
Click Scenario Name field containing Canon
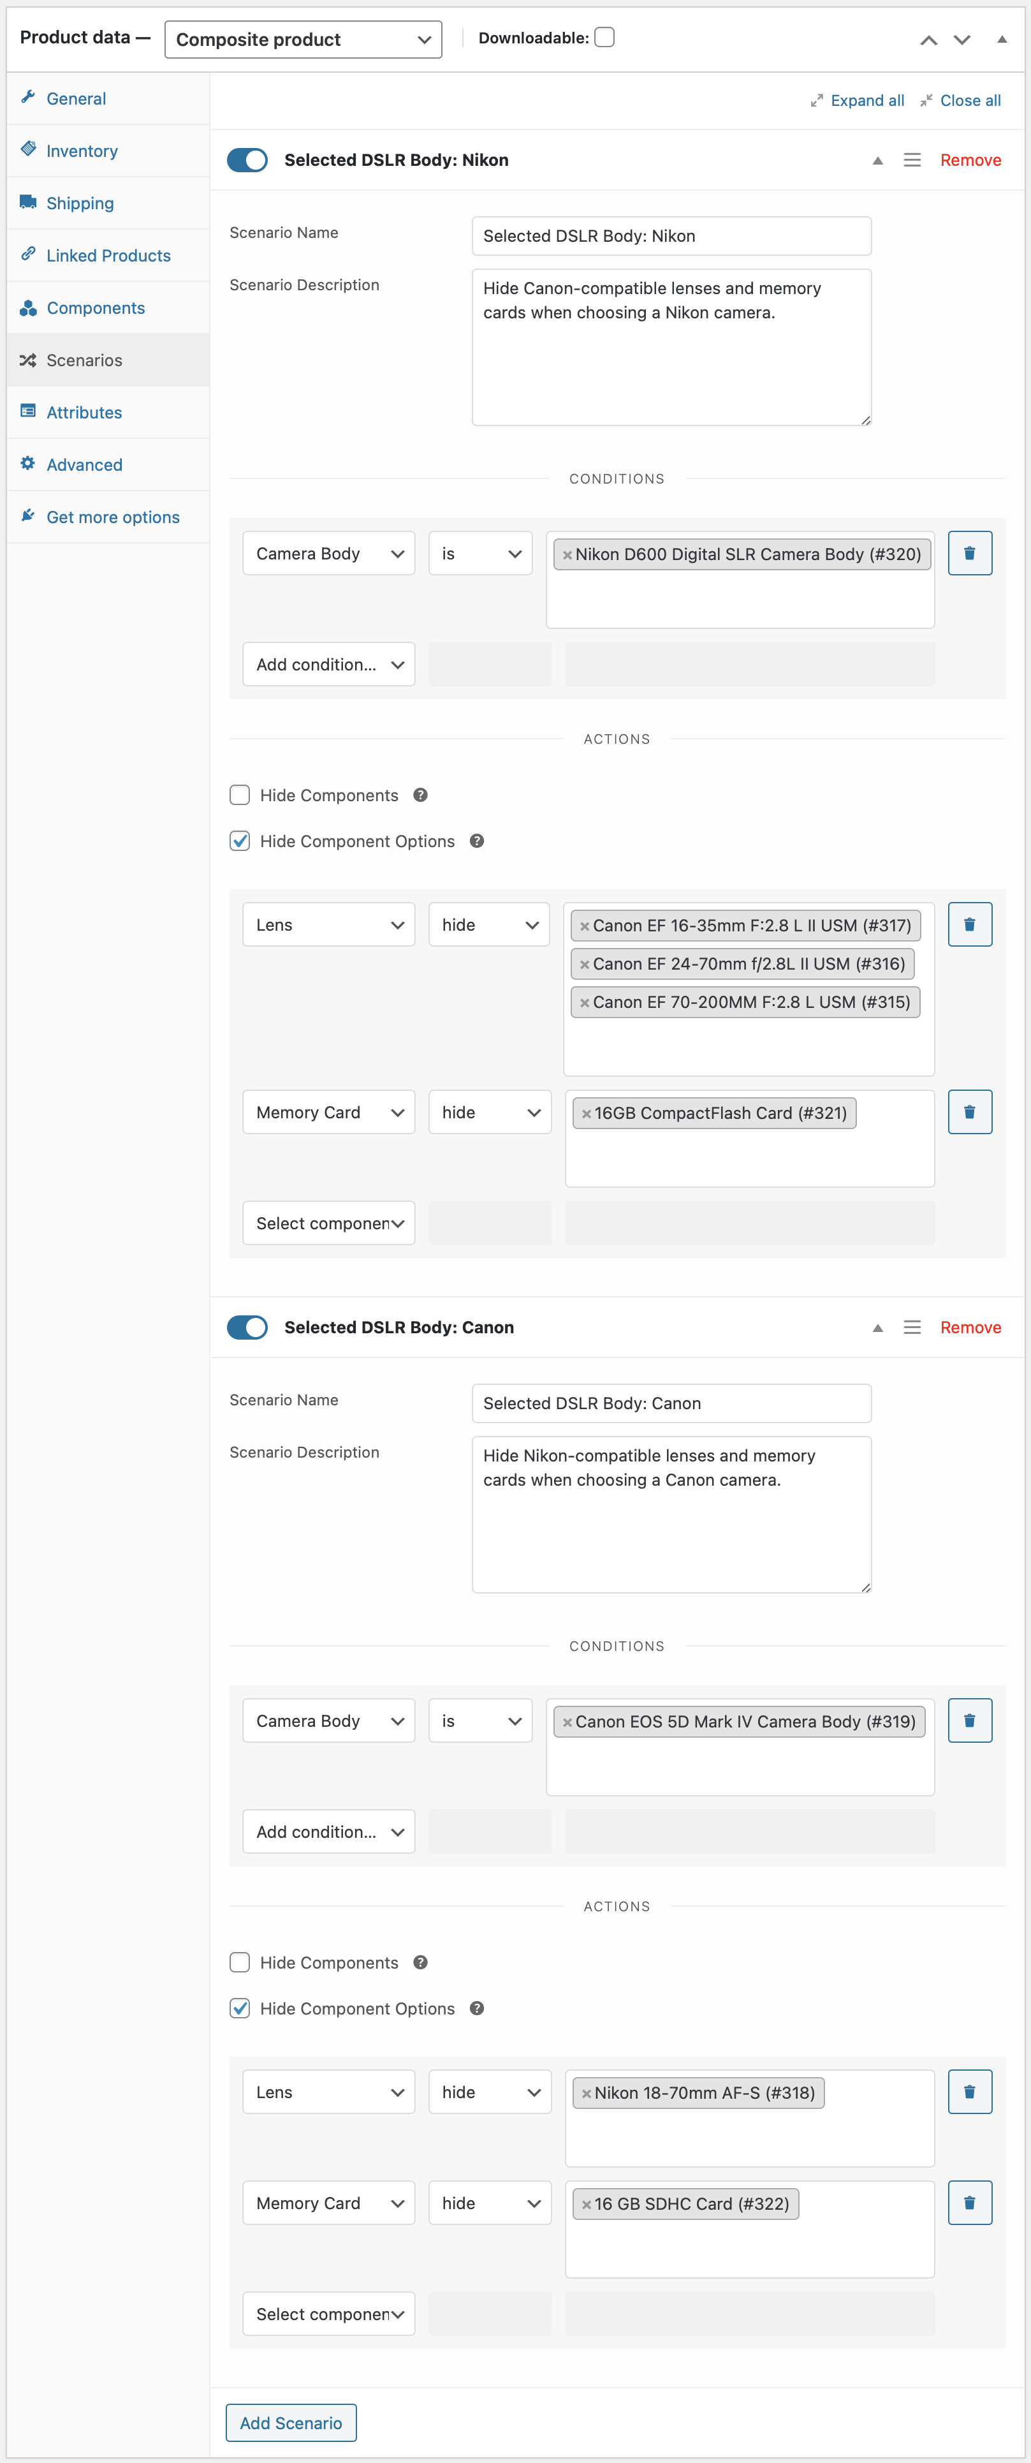pyautogui.click(x=672, y=1403)
